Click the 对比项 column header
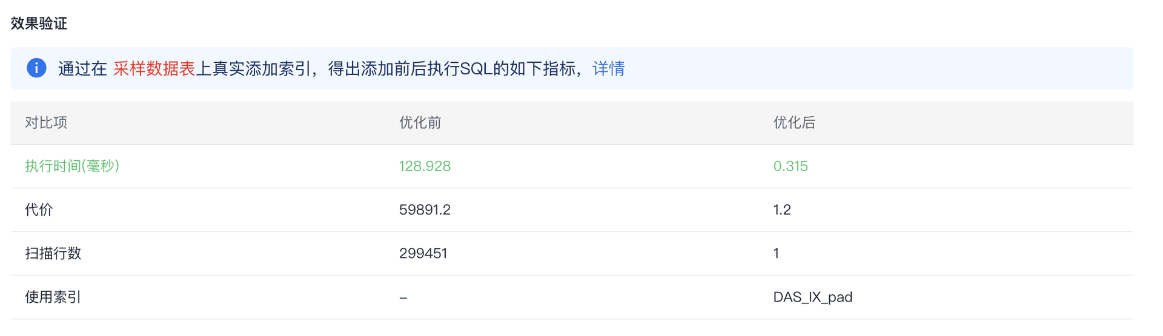This screenshot has height=336, width=1163. tap(46, 123)
